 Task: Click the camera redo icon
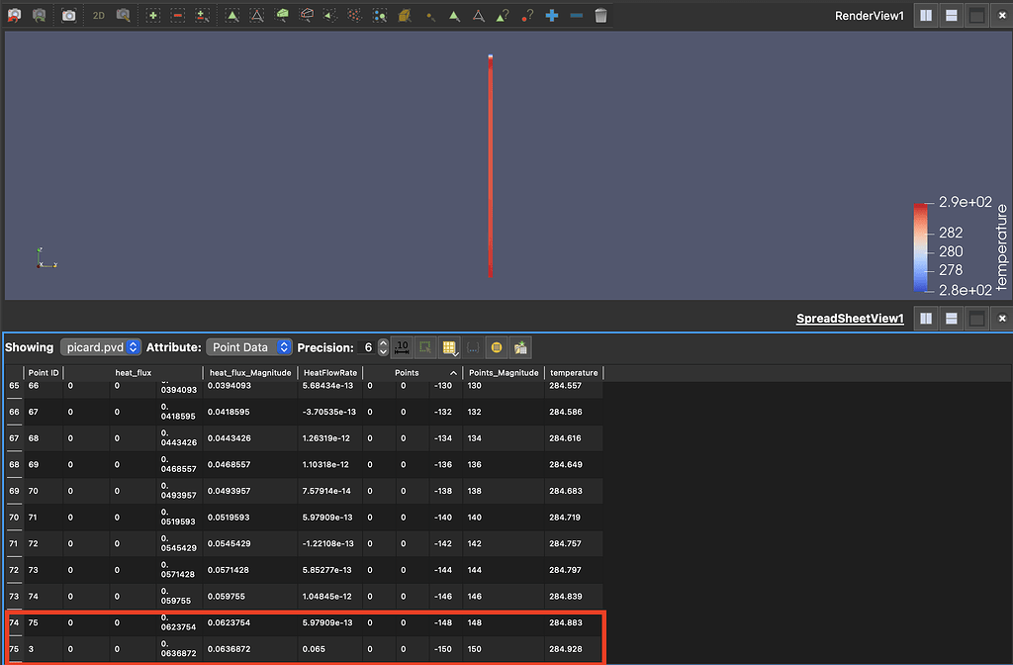(40, 16)
